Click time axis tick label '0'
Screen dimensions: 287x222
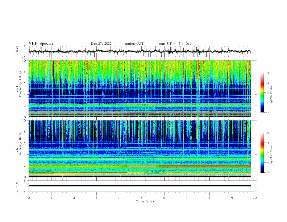pyautogui.click(x=29, y=198)
